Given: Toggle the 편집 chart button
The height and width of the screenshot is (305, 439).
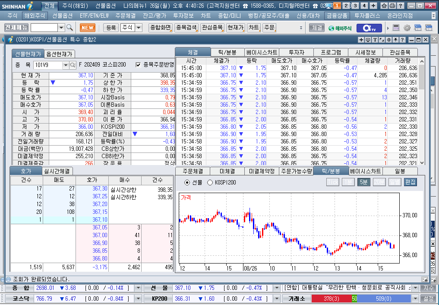Looking at the screenshot, I should pos(410,182).
